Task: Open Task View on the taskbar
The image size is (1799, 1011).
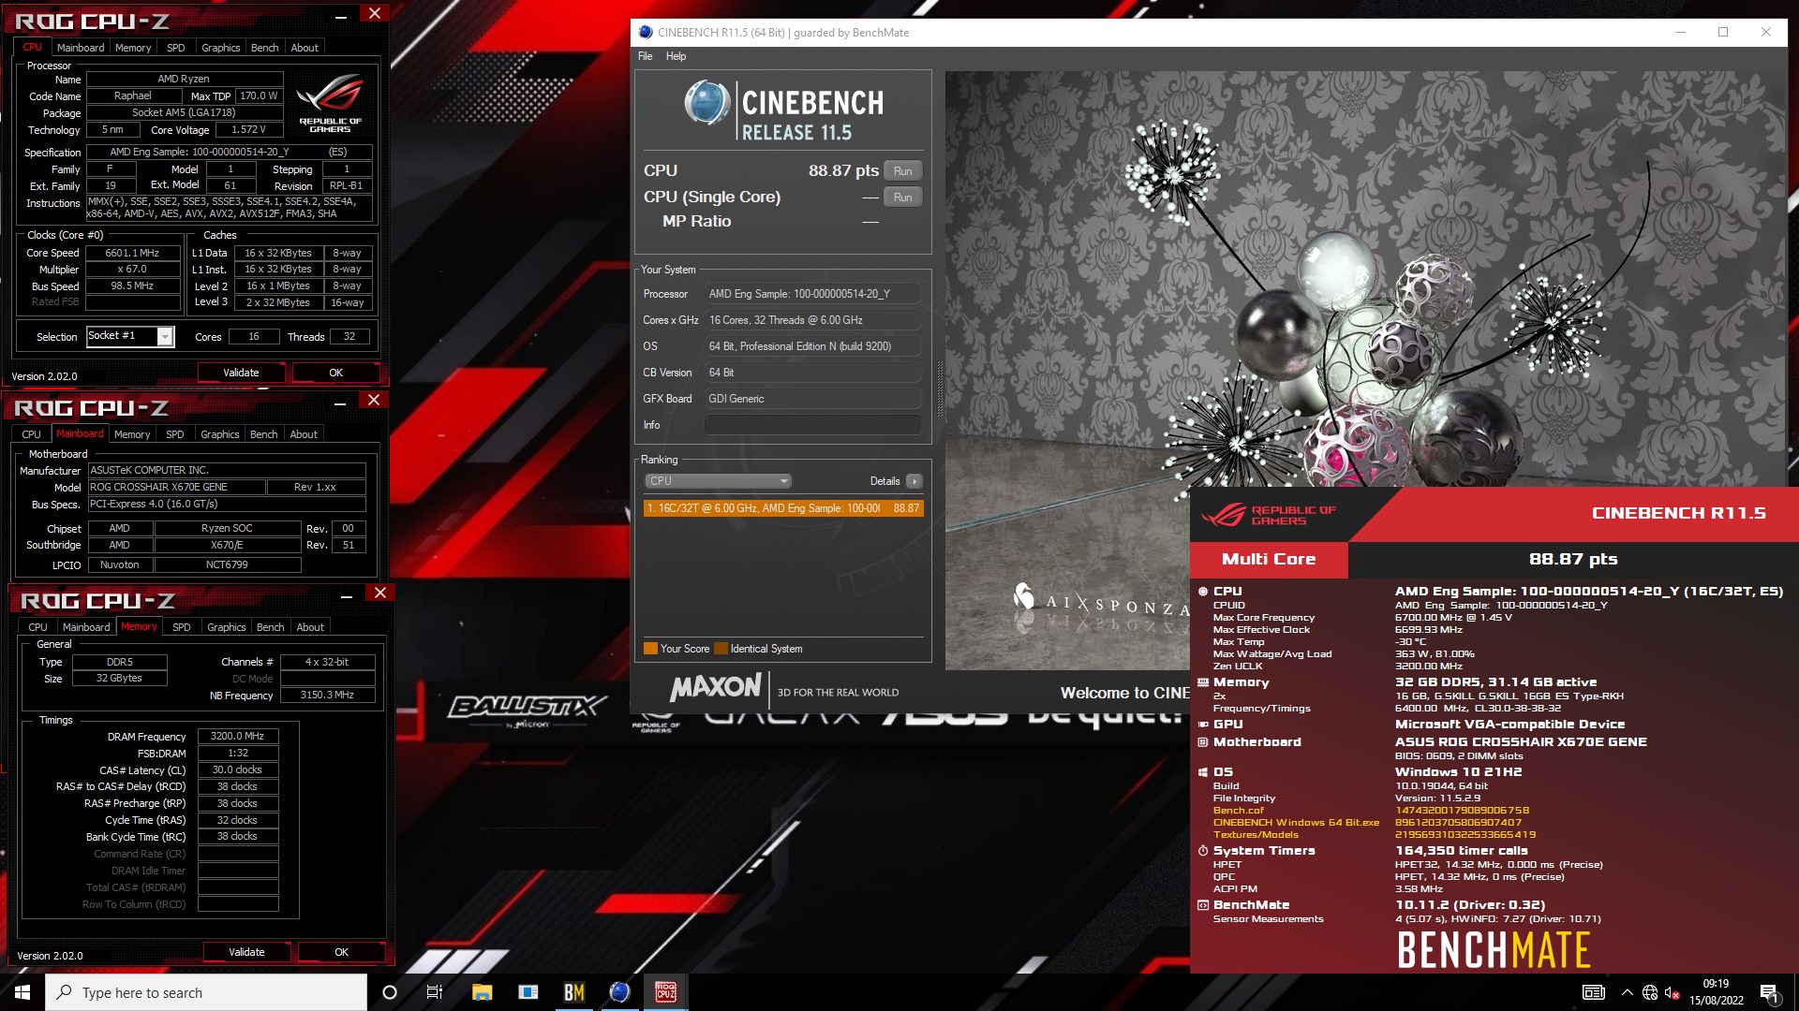Action: (435, 992)
